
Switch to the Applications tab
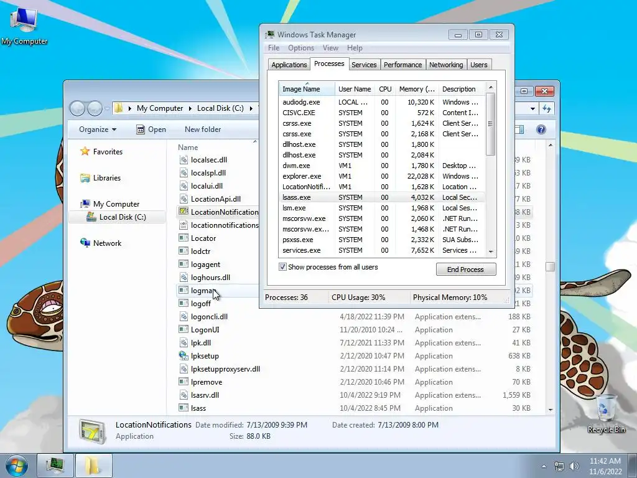289,65
